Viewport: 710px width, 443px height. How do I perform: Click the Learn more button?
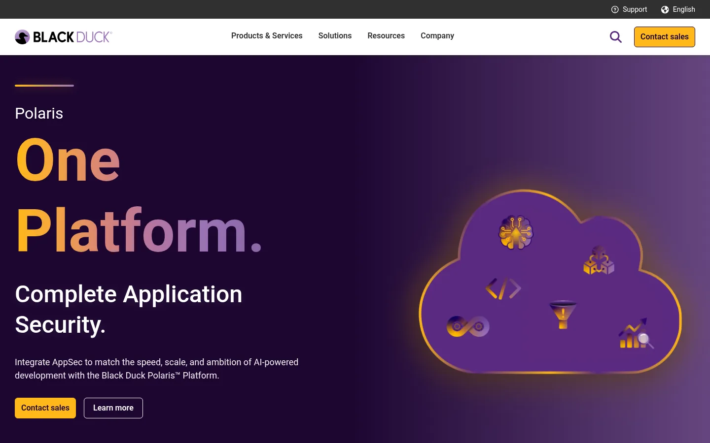113,408
